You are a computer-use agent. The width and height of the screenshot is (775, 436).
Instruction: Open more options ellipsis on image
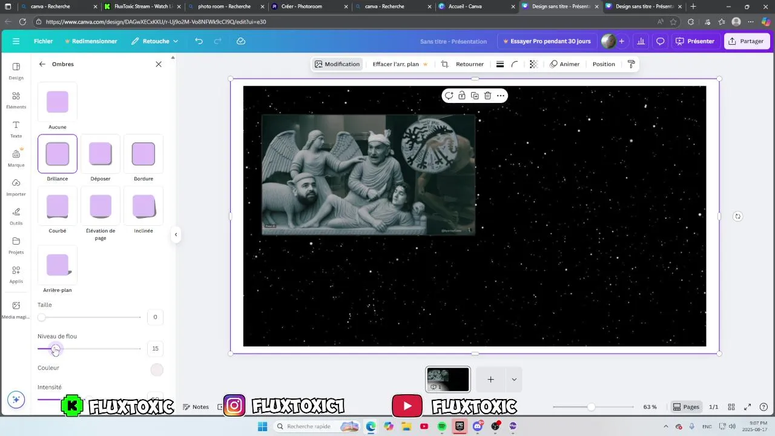(x=501, y=96)
